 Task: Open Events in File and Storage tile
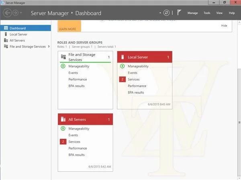(x=73, y=73)
